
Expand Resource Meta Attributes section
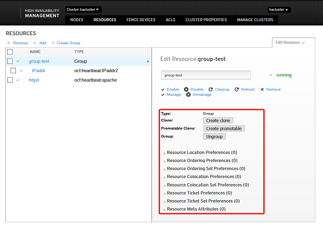pos(164,210)
